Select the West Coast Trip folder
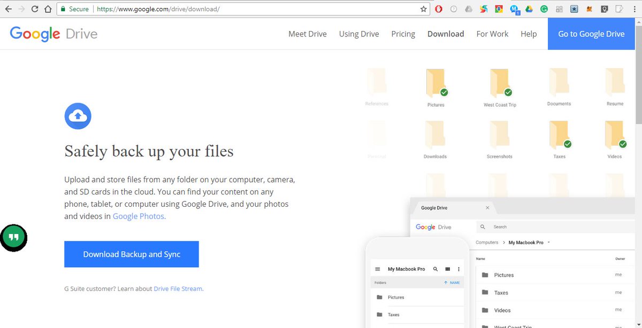 [500, 88]
